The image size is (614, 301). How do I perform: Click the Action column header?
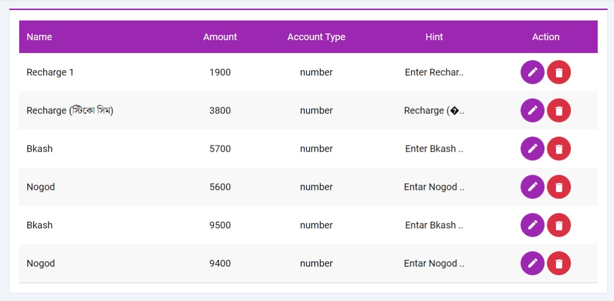coord(546,37)
